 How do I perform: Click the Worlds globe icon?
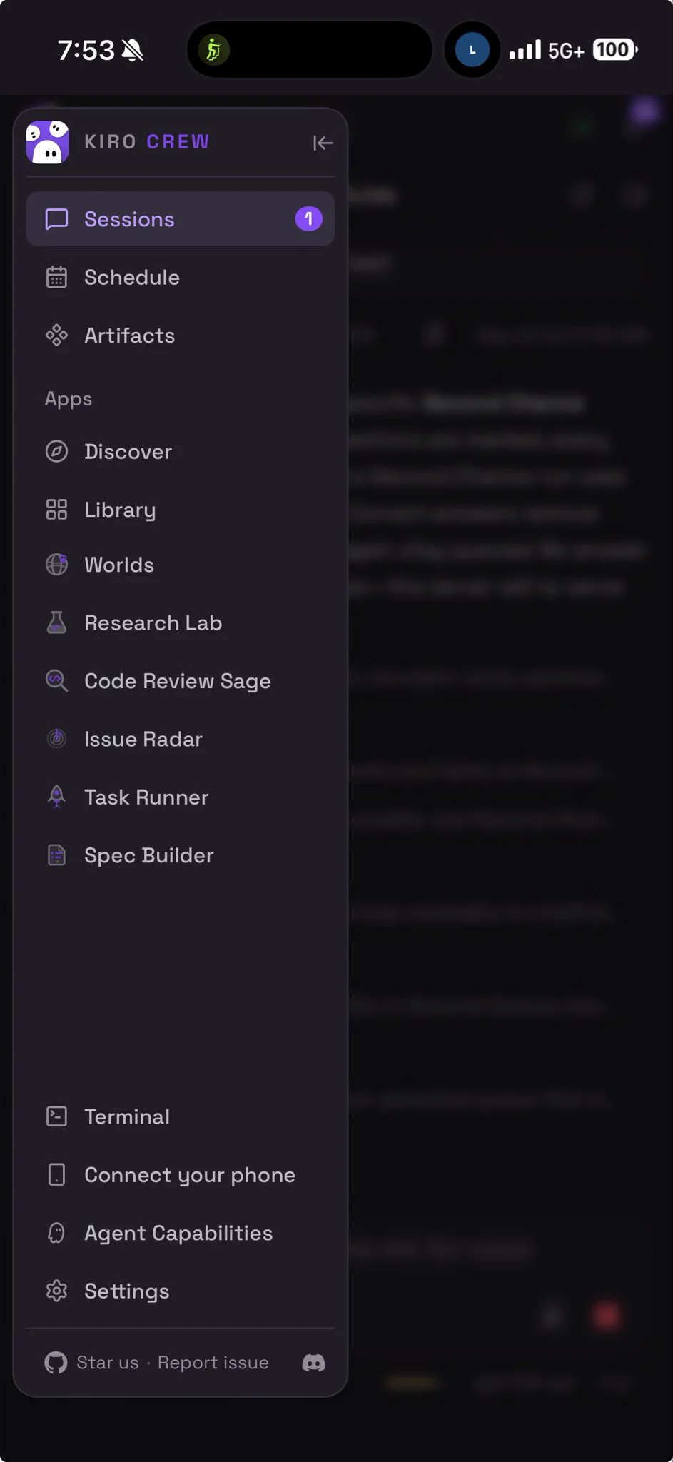[56, 565]
